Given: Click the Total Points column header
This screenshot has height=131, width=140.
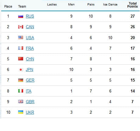Looking at the screenshot, I should tap(132, 5).
